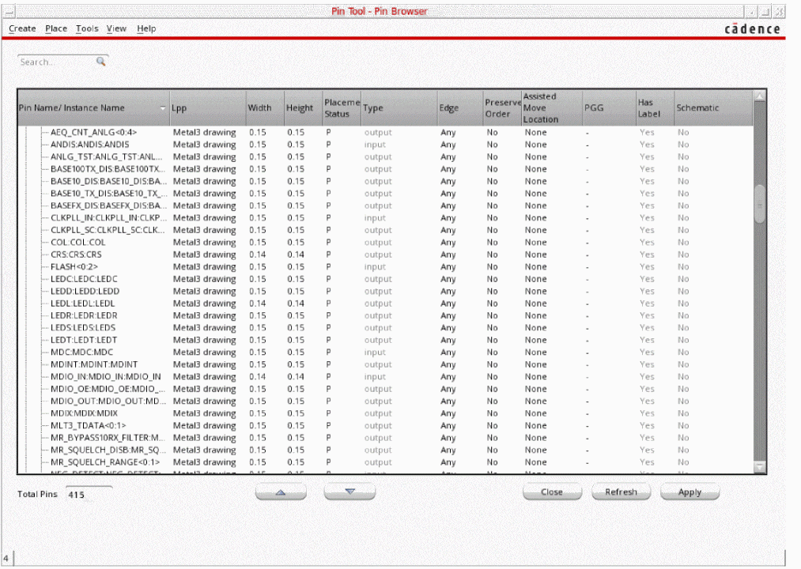Image resolution: width=801 pixels, height=569 pixels.
Task: Select the MDC:MDC:MDC pin row
Action: [385, 352]
